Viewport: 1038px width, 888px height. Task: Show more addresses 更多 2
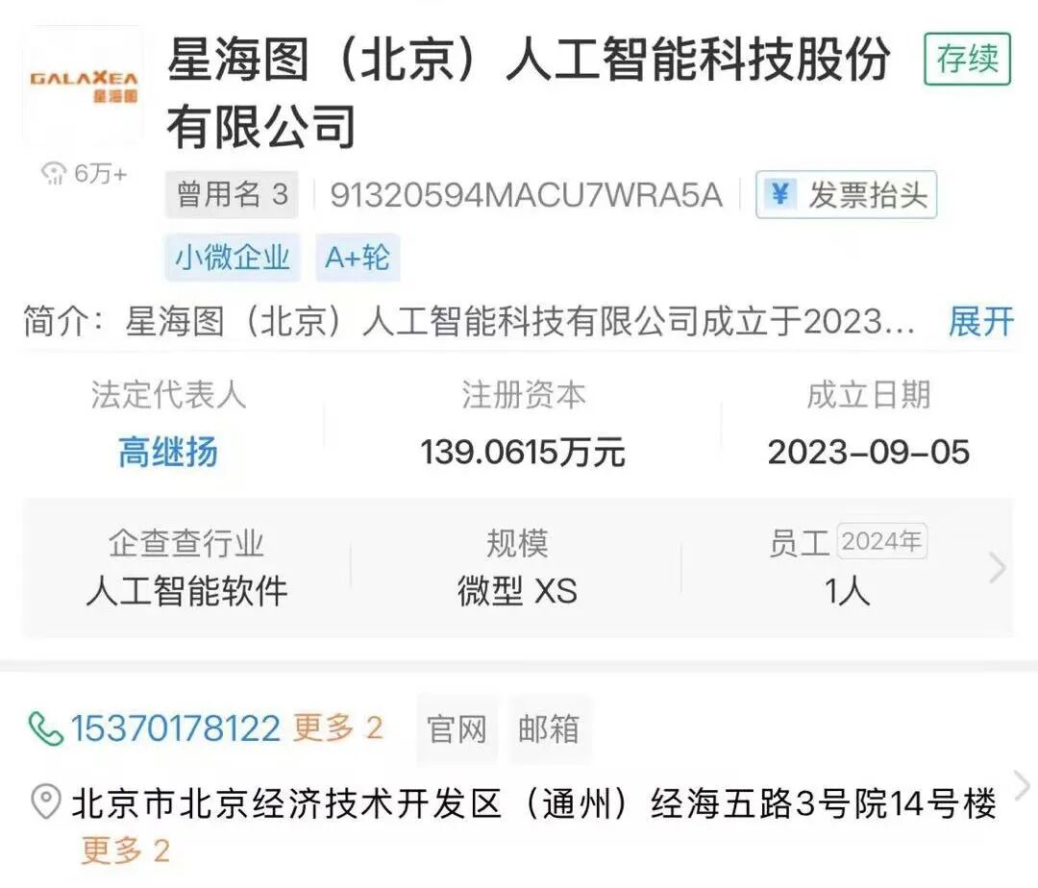(125, 851)
